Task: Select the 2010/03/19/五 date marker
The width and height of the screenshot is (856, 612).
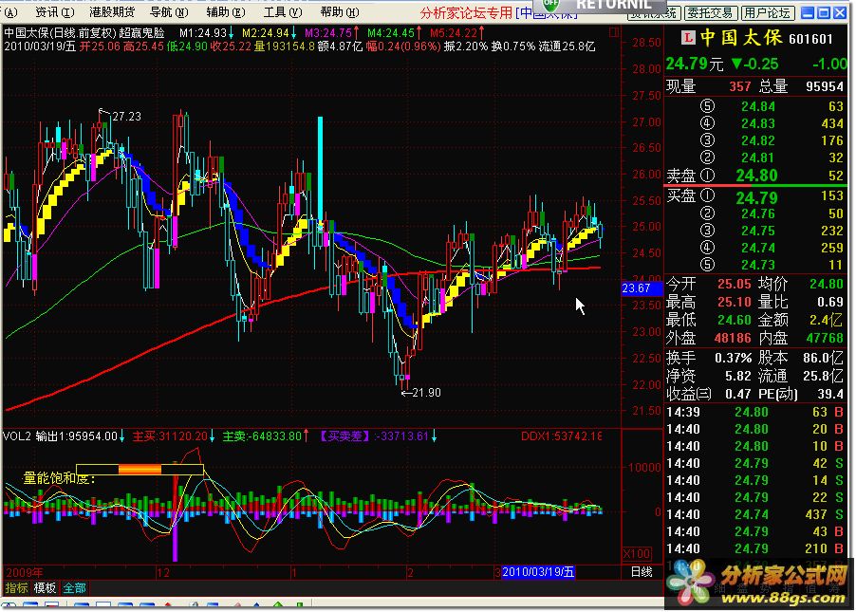Action: pos(538,571)
